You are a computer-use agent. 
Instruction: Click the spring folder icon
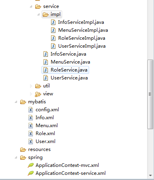(23, 157)
